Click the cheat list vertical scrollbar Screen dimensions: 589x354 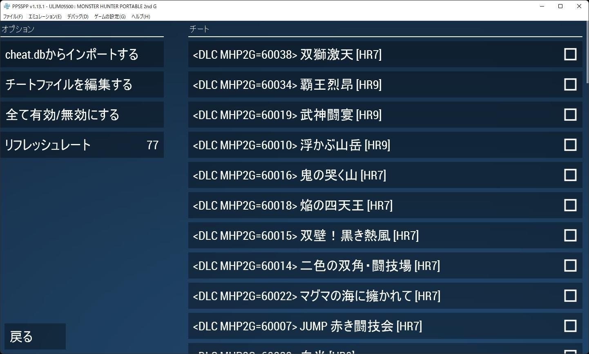[587, 53]
